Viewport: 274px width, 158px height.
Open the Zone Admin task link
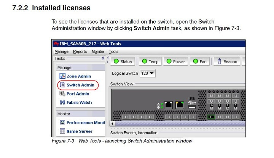tap(79, 76)
